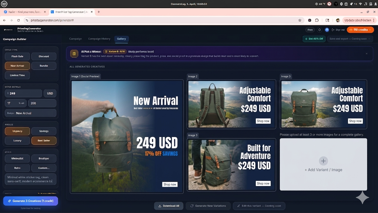
Task: Click the Wi-Fi icon in the system tray
Action: 361,4
